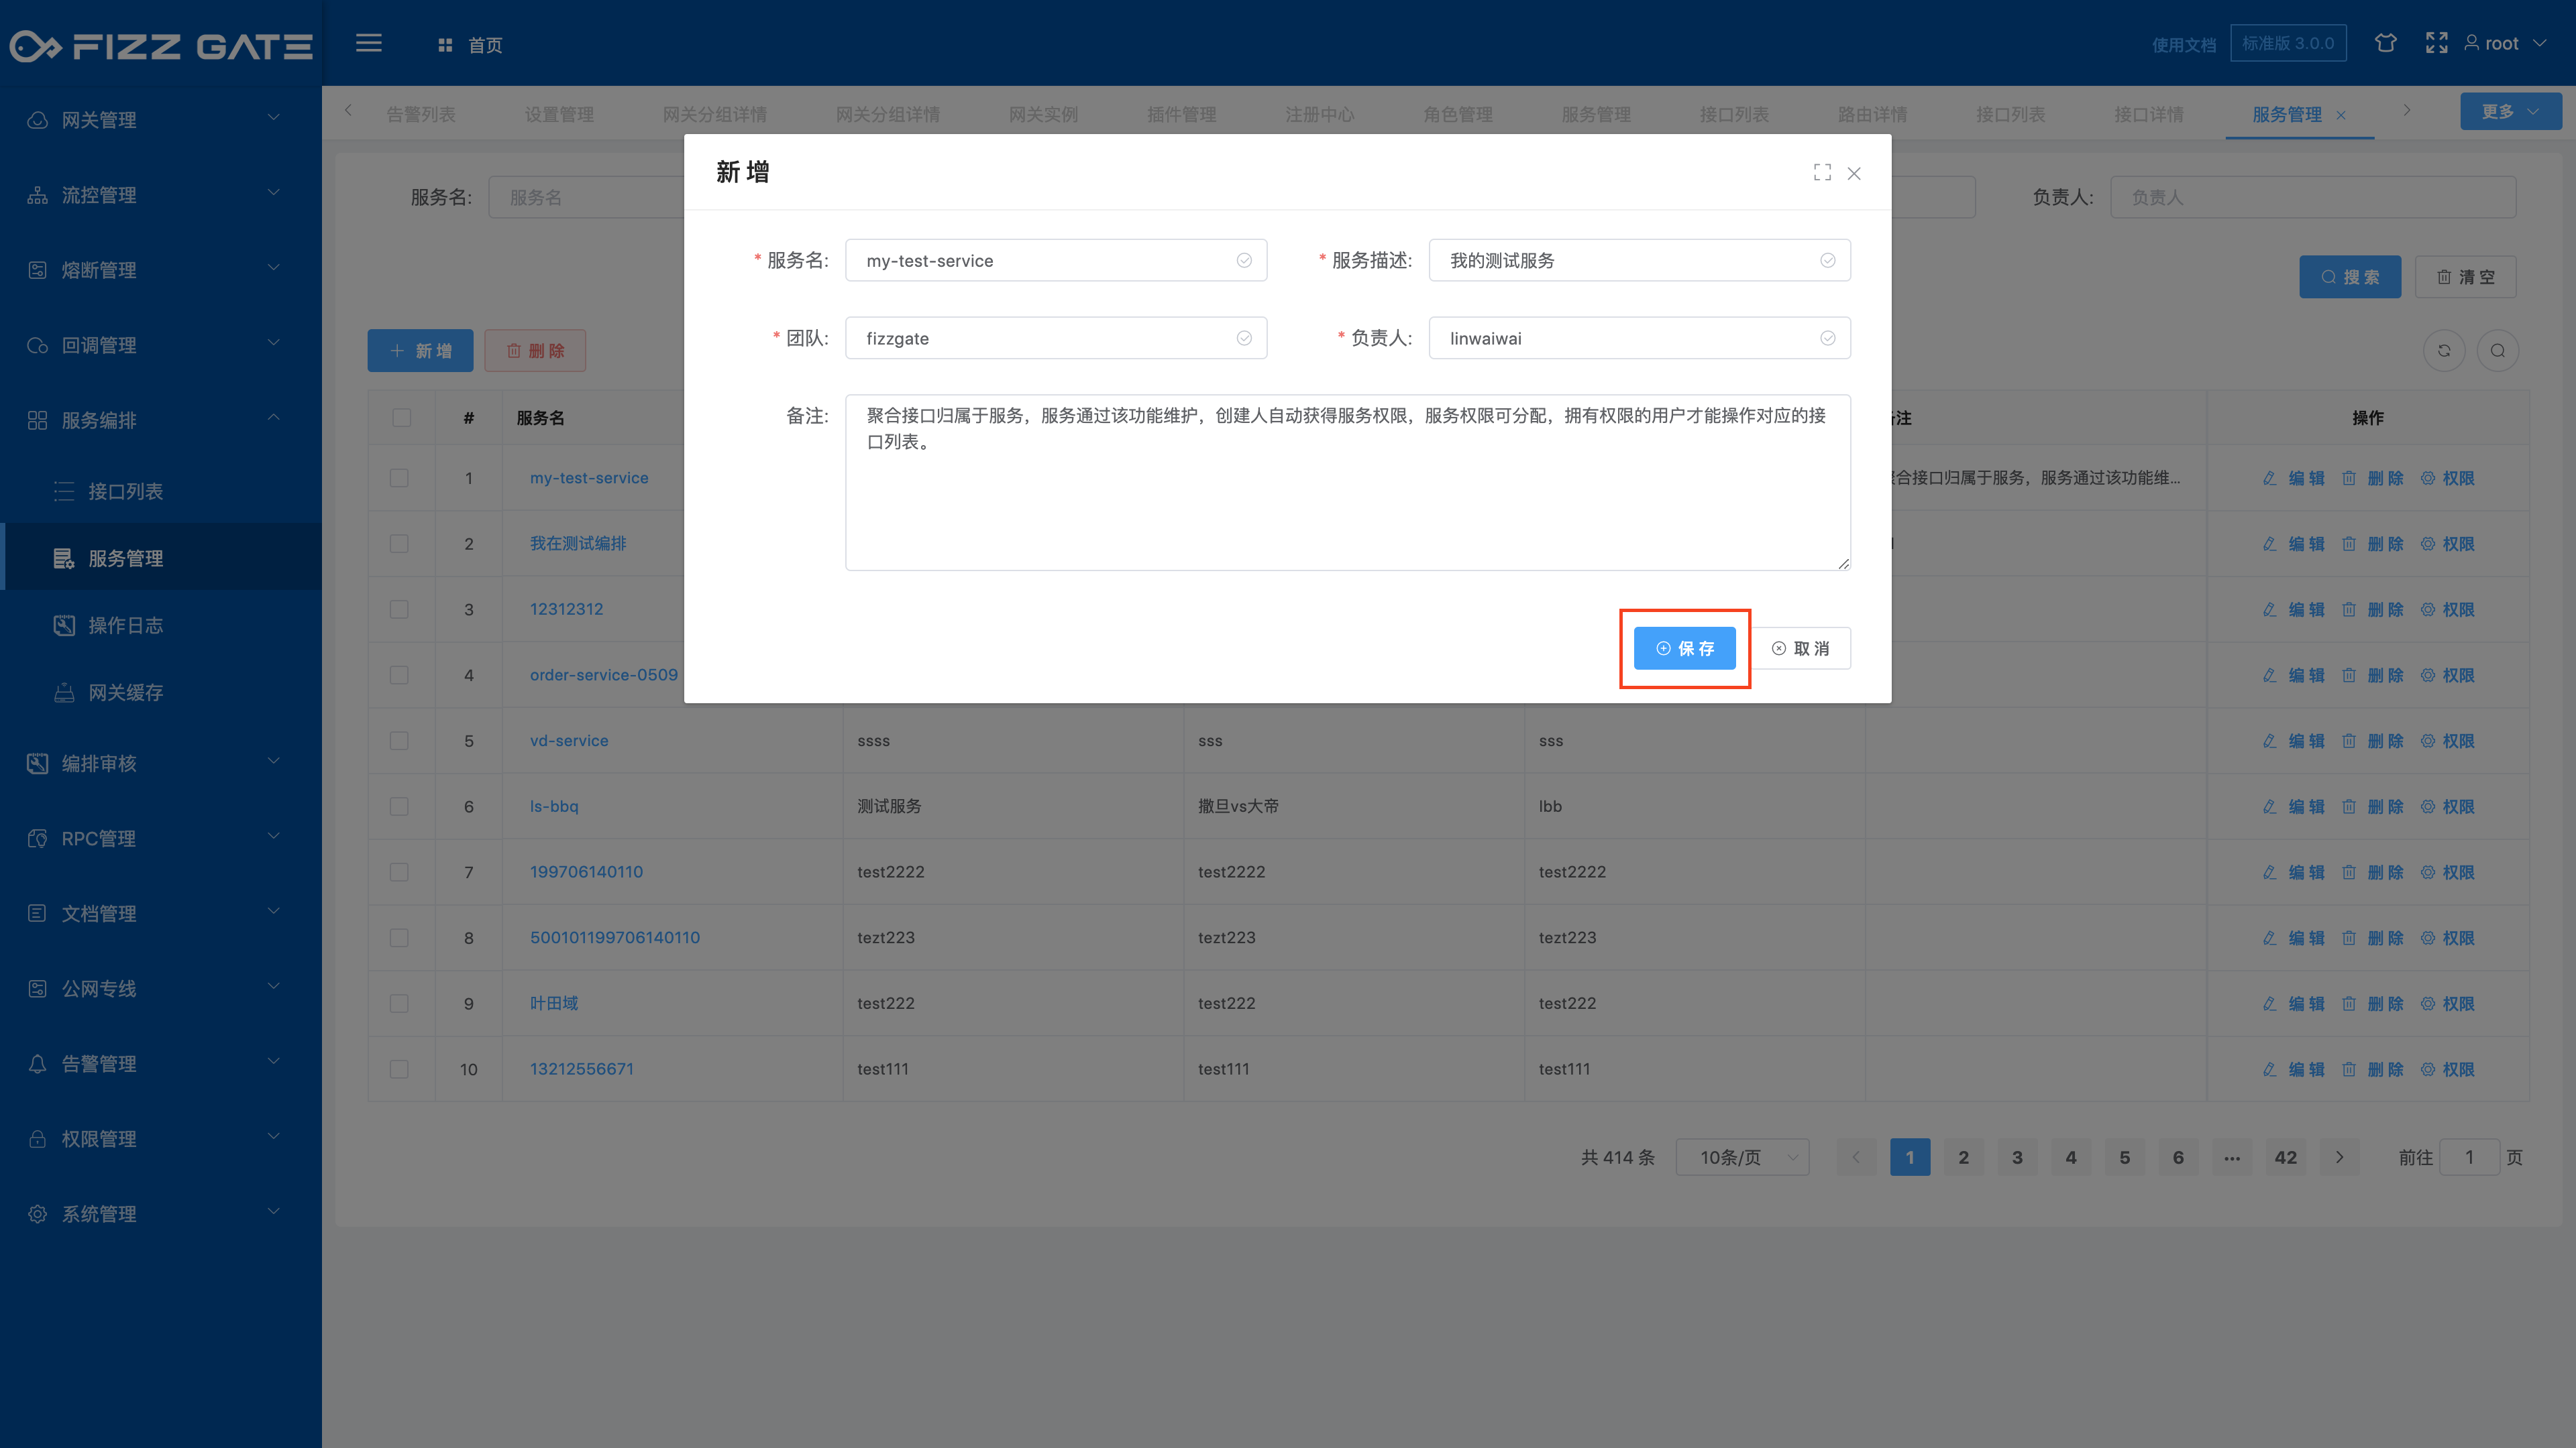
Task: Collapse 服务编排 sidebar menu
Action: 161,420
